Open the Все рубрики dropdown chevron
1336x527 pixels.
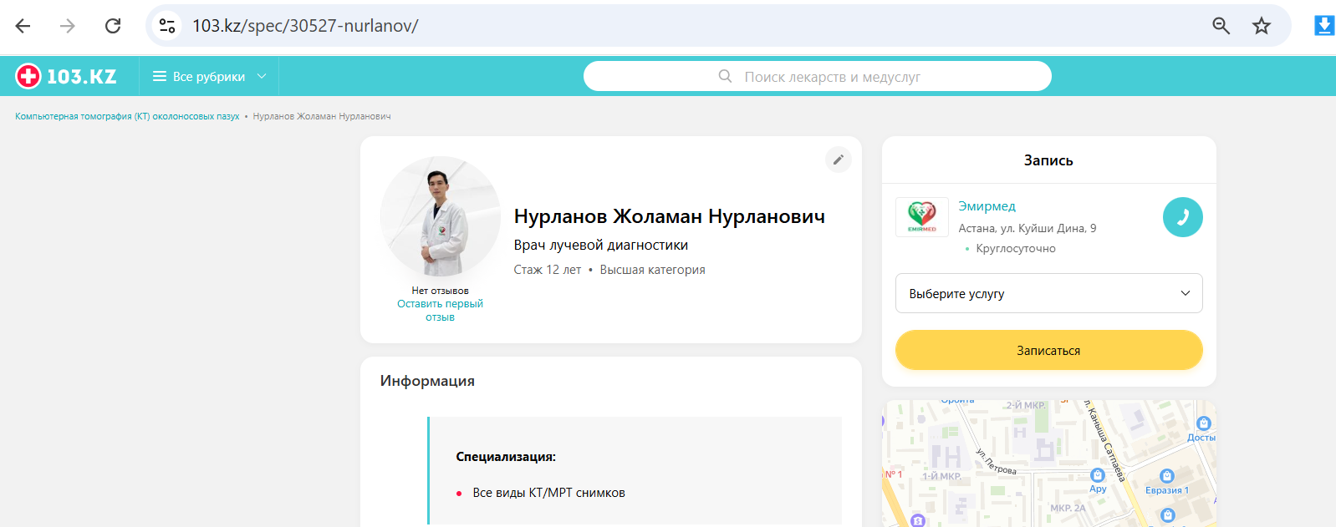click(262, 76)
